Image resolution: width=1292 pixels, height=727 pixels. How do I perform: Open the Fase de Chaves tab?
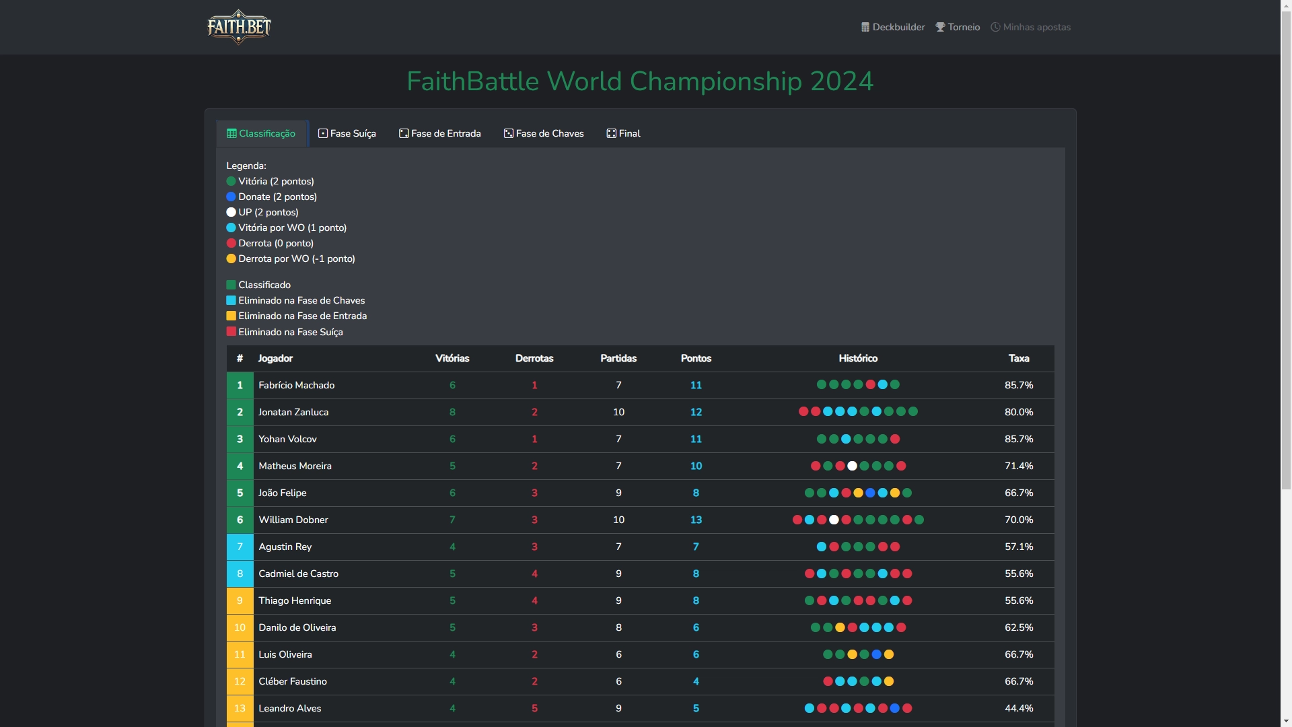[x=544, y=133]
